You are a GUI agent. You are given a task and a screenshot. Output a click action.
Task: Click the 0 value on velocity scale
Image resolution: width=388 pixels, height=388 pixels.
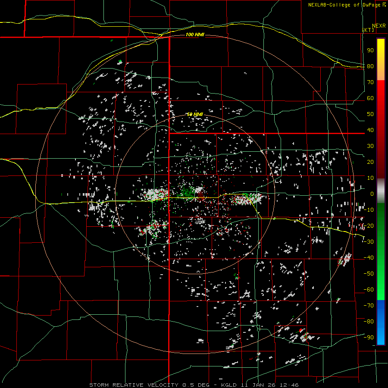tap(372, 194)
